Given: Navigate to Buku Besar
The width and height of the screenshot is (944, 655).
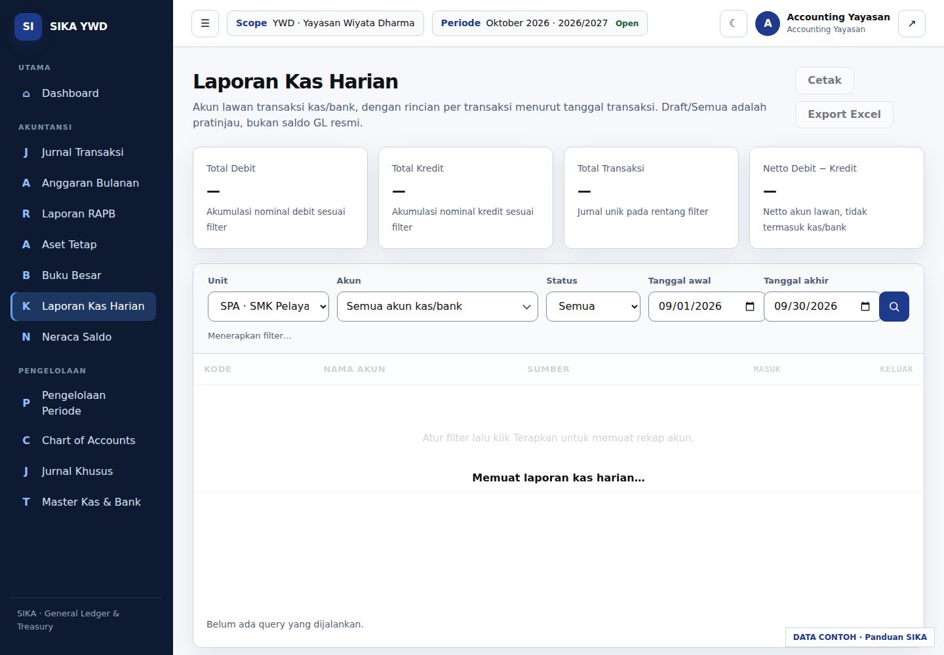Looking at the screenshot, I should pyautogui.click(x=83, y=276).
